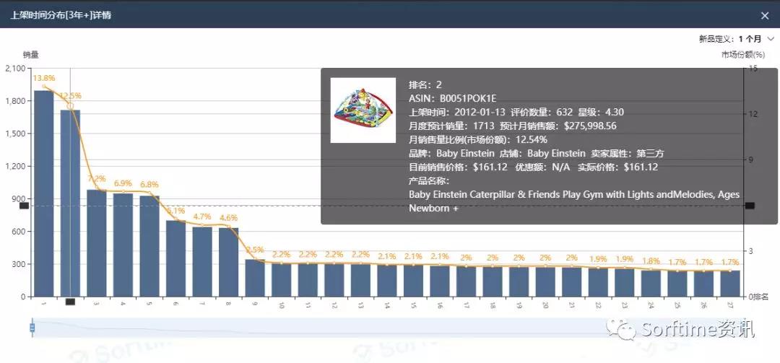Screen dimensions: 780x363
Task: Click the 5.1% market share label
Action: point(175,210)
